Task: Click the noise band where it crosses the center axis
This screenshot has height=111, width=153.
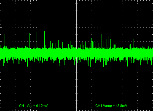Action: (x=77, y=53)
